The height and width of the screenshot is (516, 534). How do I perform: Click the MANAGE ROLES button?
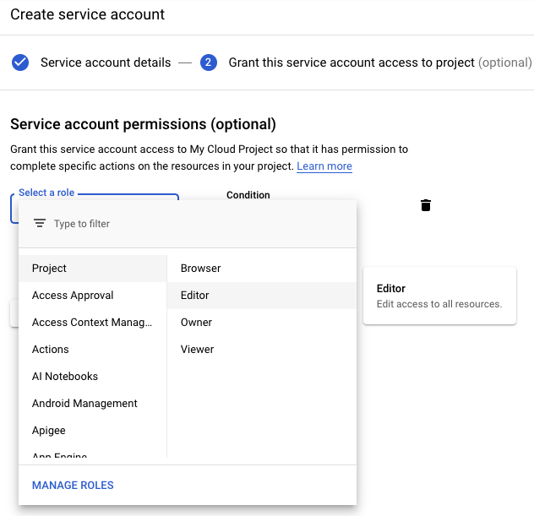[73, 486]
